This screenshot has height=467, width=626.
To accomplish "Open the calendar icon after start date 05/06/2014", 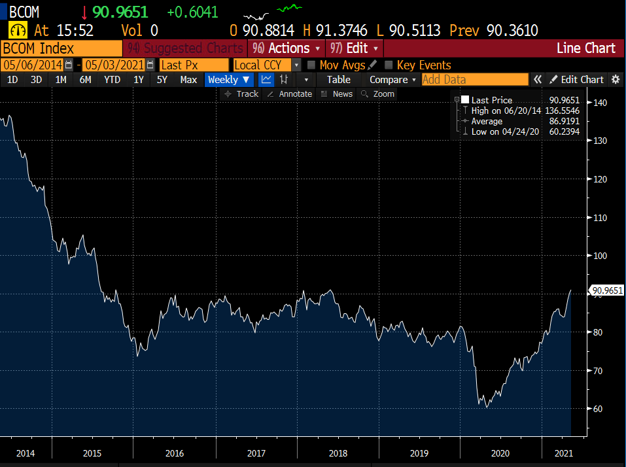I will click(x=69, y=65).
